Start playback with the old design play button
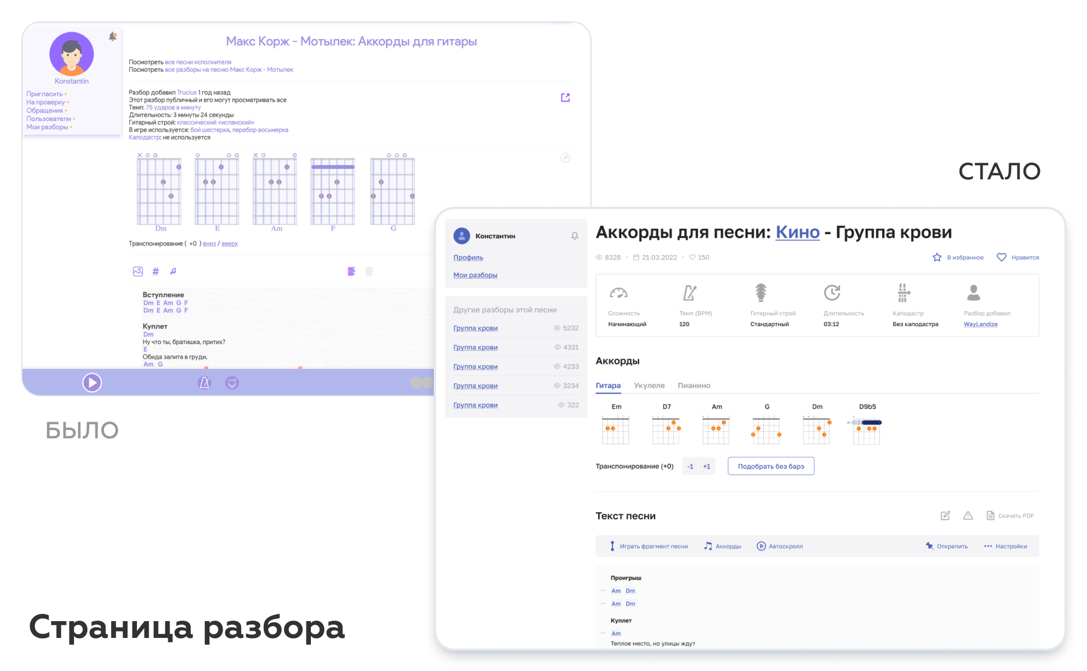 92,383
